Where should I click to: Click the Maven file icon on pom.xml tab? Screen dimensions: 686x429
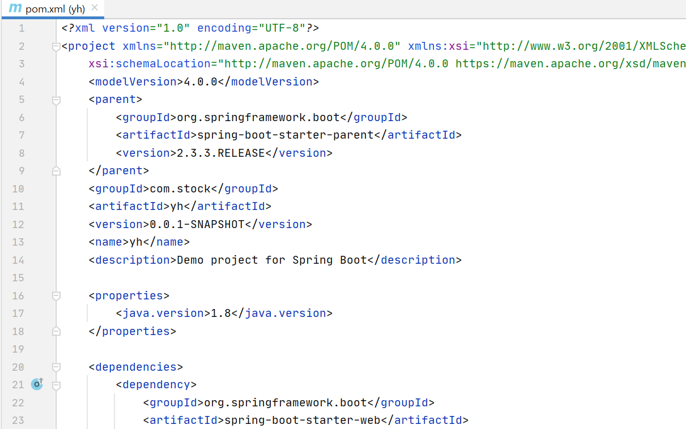coord(15,8)
